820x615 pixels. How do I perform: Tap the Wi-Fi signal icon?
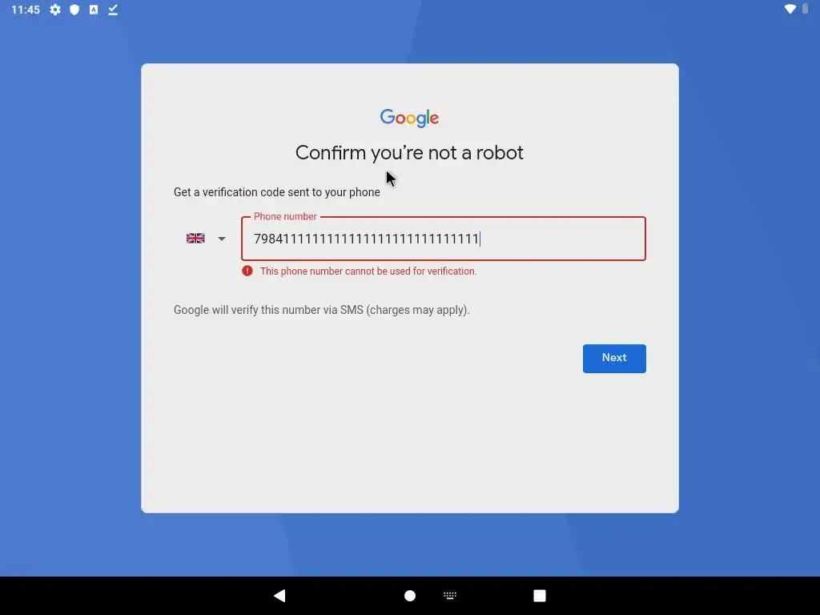(x=790, y=9)
